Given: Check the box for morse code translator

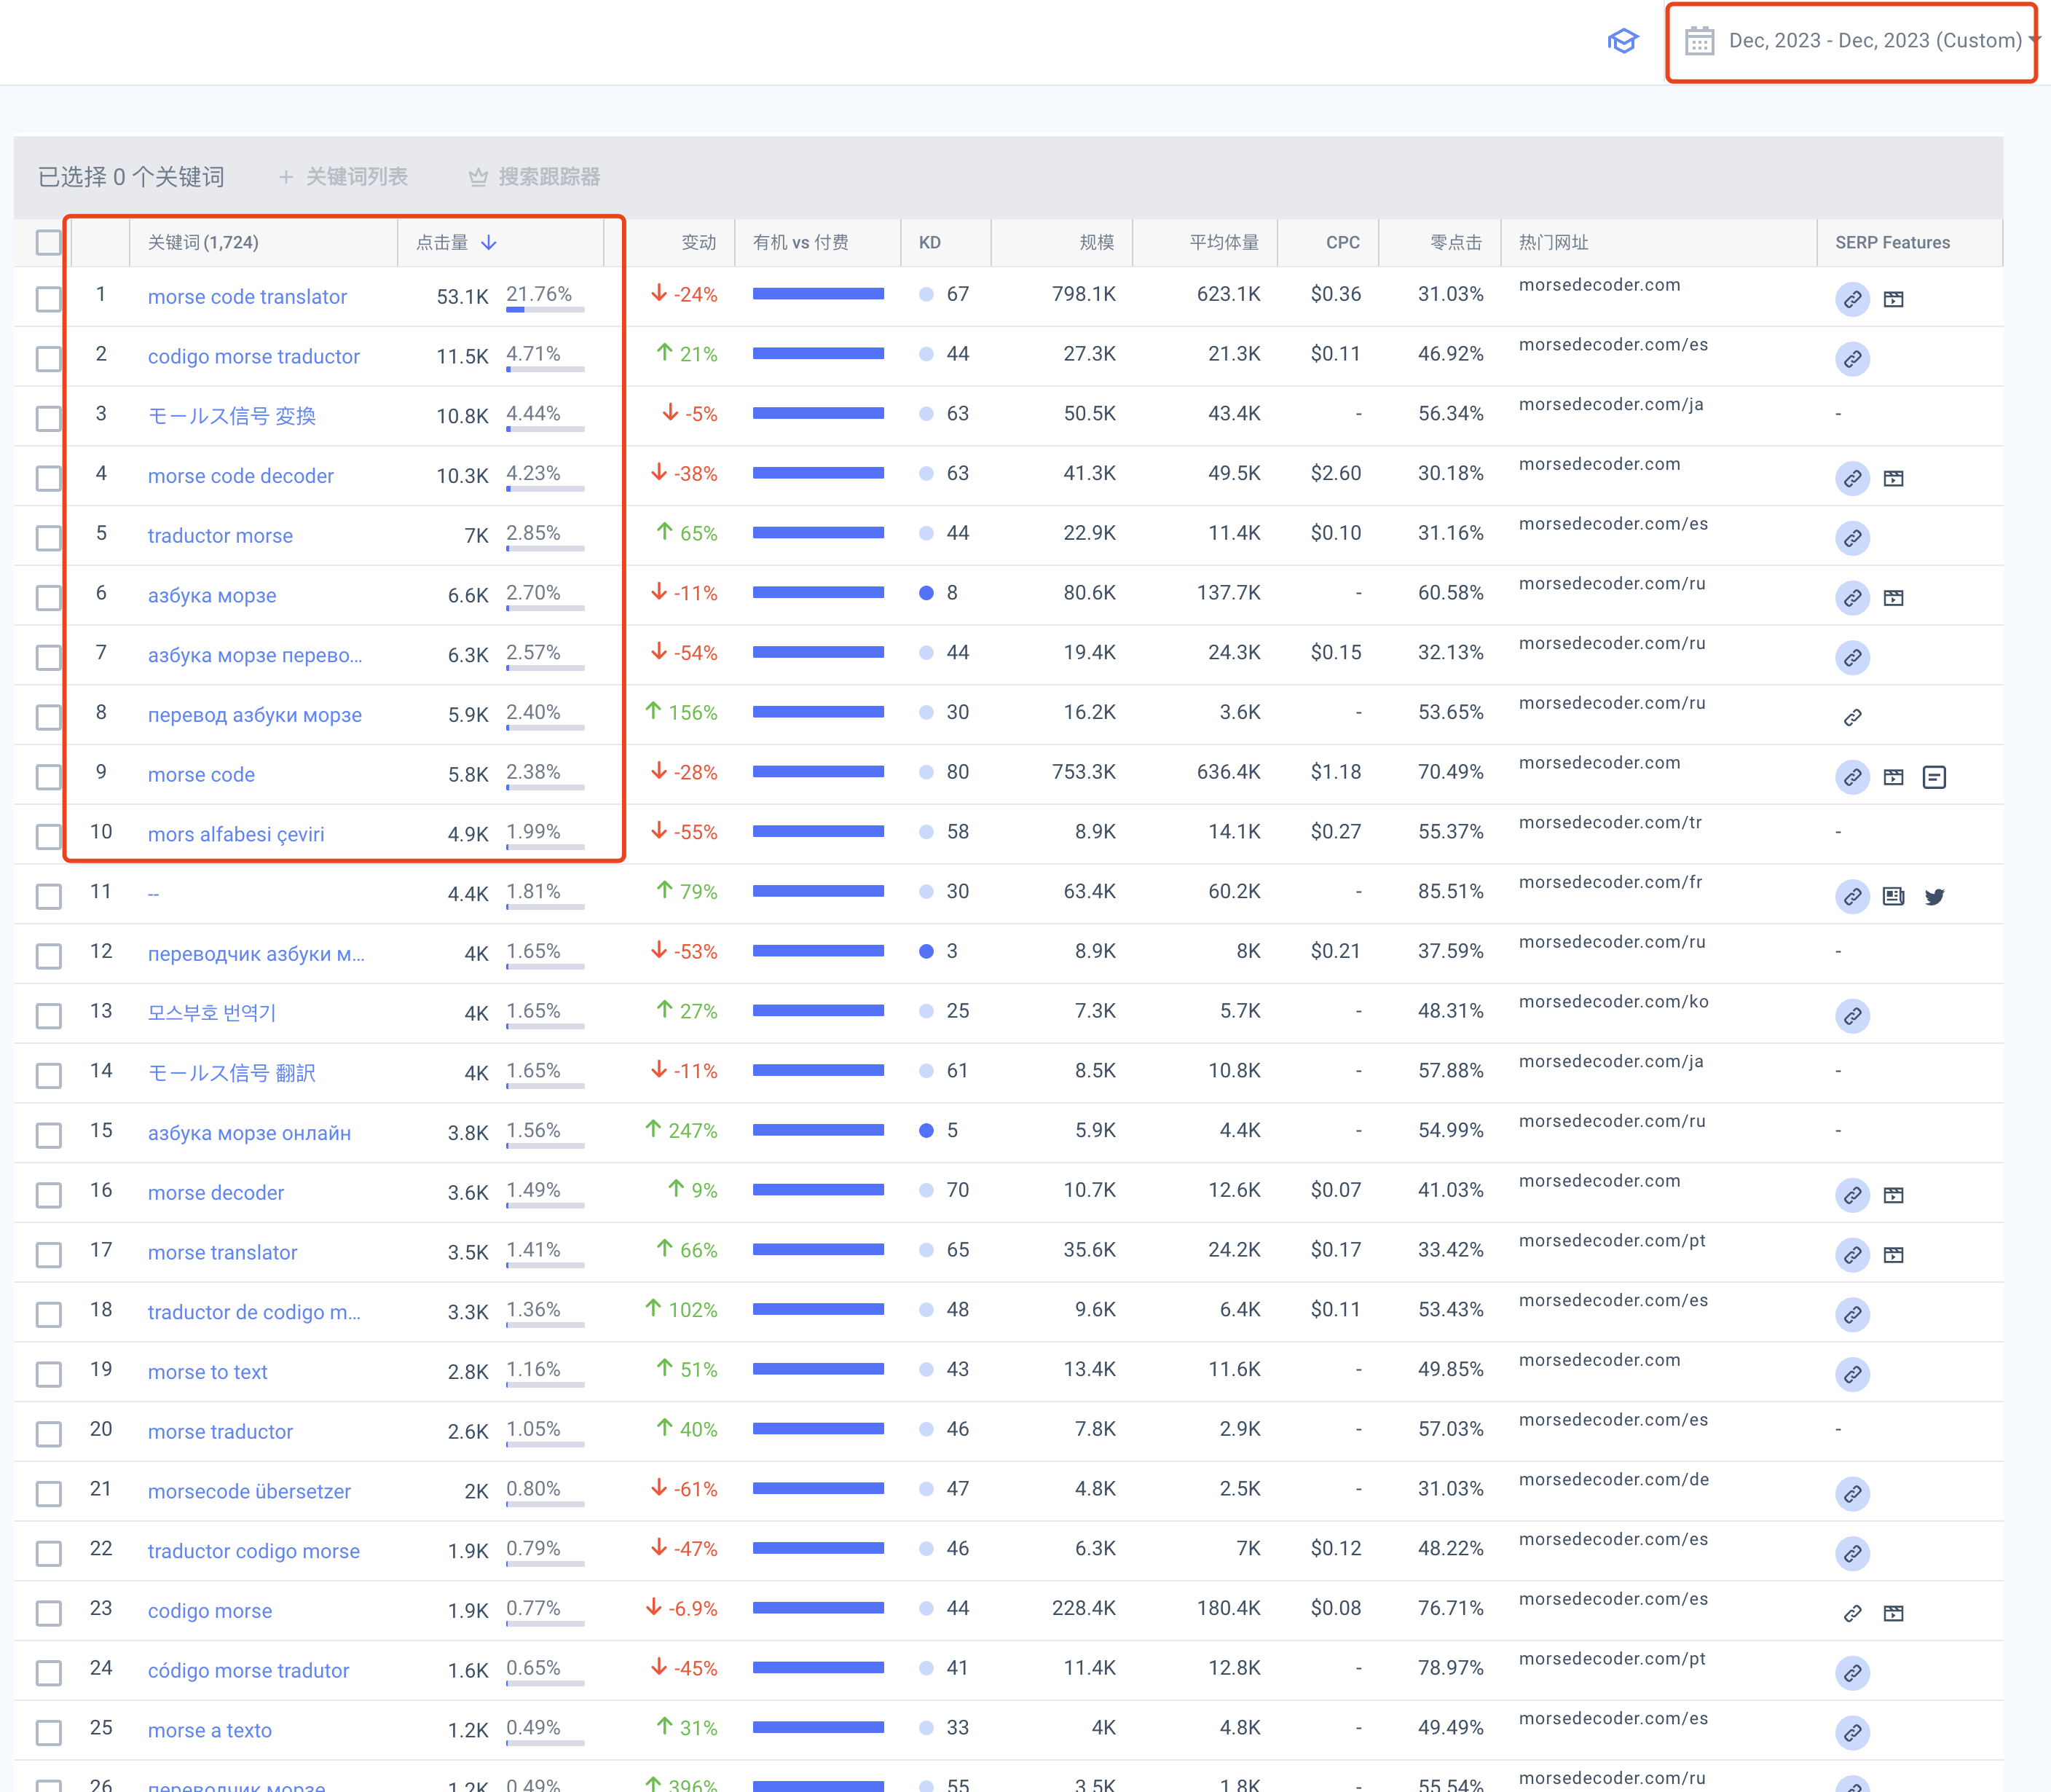Looking at the screenshot, I should tap(48, 299).
